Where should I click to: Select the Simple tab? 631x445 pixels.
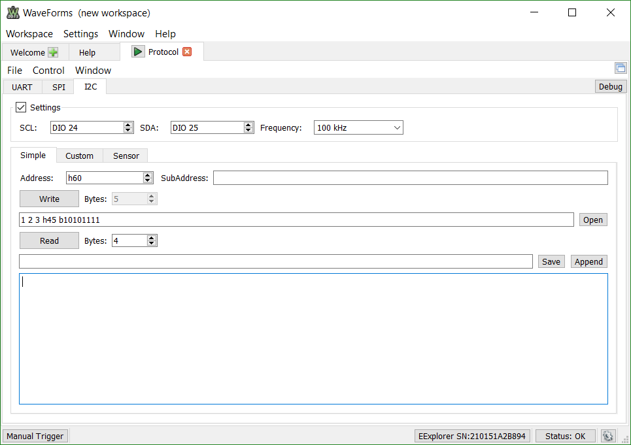[33, 155]
